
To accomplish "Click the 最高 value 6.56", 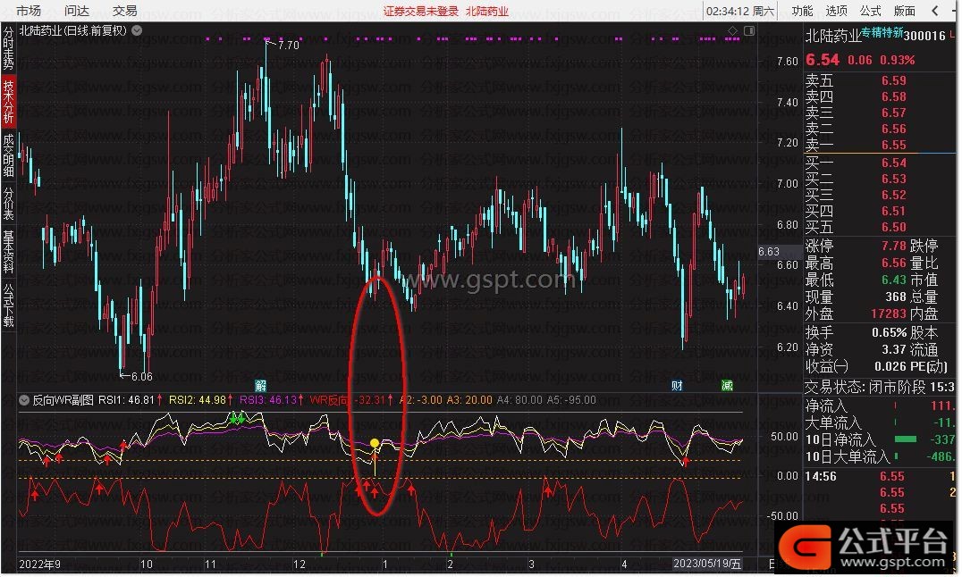I will (894, 263).
